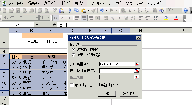Screen dimensions: 192x105
Task: Click Increase Decimal icon
Action: click(126, 18)
